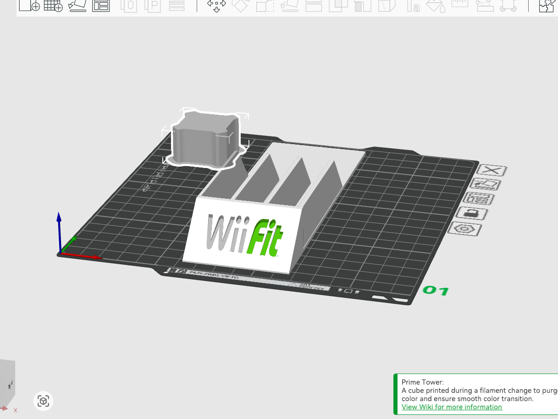Open variable layer height tool
This screenshot has width=558, height=419.
177,6
